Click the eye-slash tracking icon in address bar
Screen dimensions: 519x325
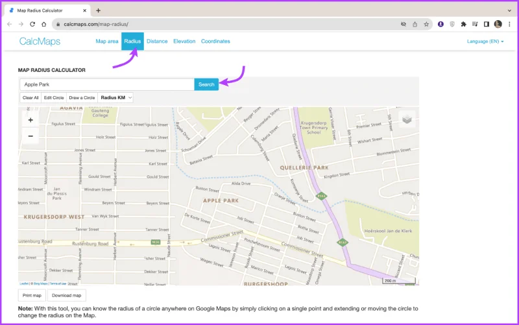403,24
